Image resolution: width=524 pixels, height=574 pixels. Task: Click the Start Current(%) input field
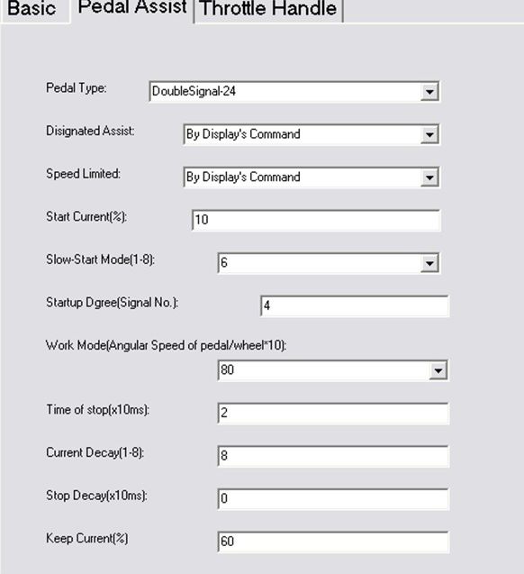[316, 220]
